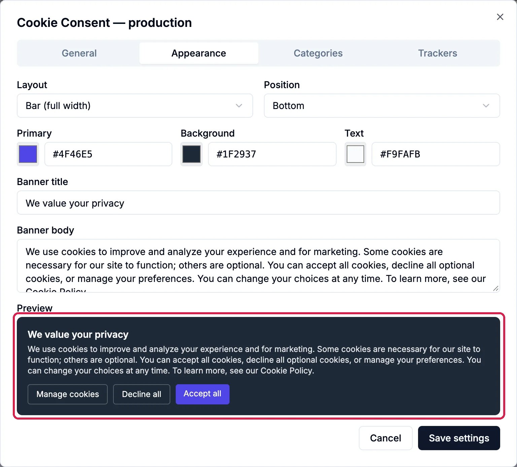Click Decline all in the preview
517x467 pixels.
point(142,394)
